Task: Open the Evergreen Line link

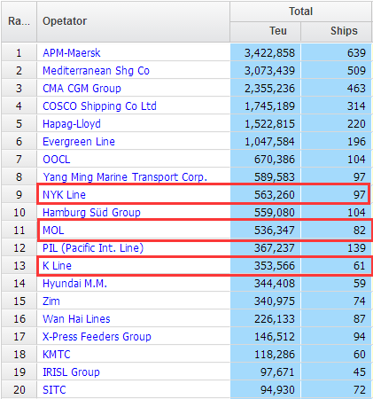Action: point(79,142)
